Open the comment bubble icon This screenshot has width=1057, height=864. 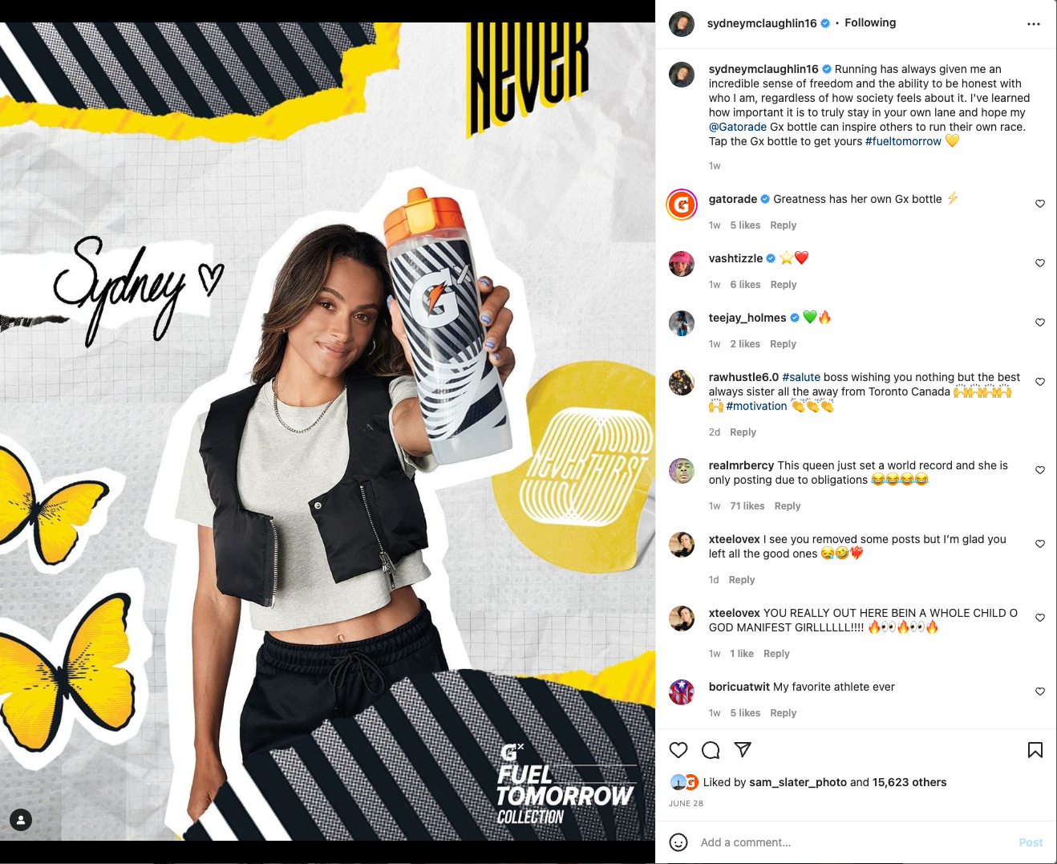click(x=711, y=750)
